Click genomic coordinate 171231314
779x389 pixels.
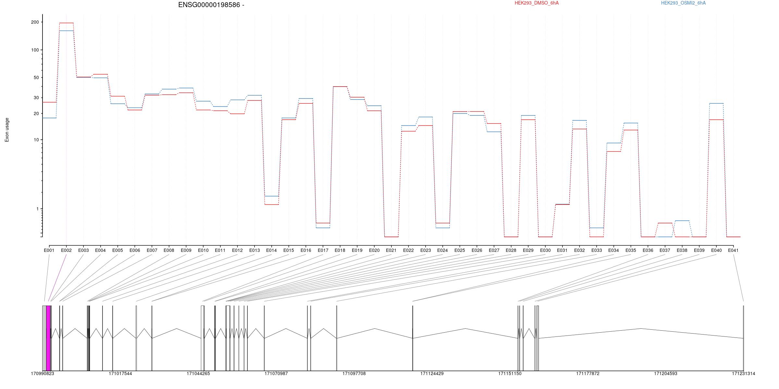(x=743, y=373)
